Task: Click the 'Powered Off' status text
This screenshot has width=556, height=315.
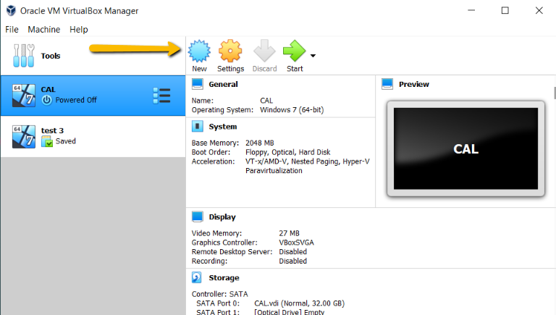Action: click(x=76, y=100)
